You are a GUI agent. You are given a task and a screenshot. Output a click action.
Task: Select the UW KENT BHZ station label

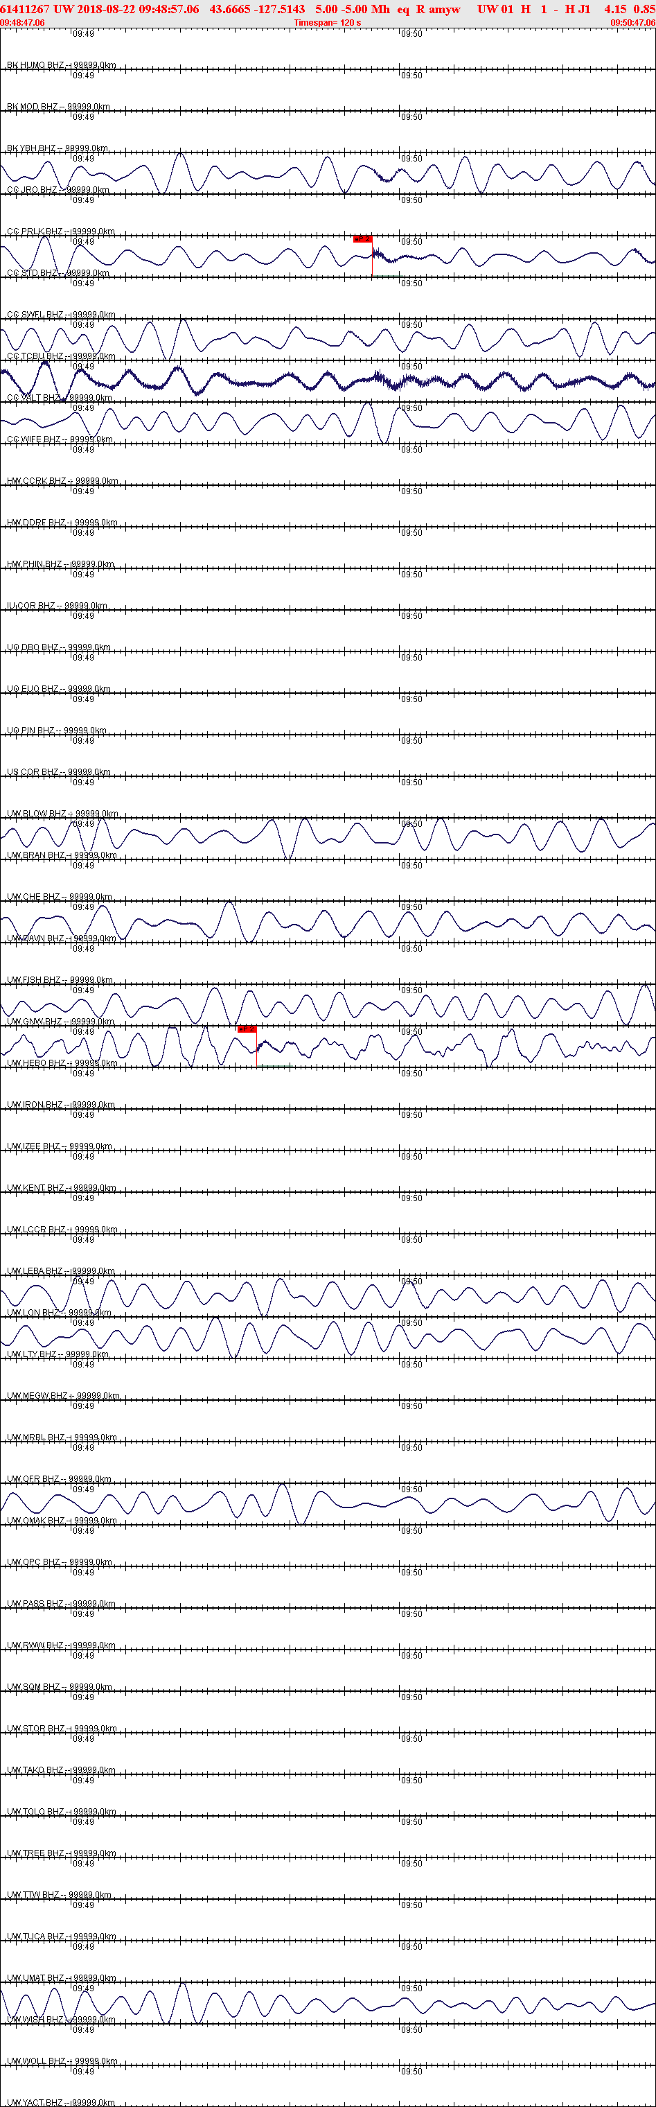(62, 1189)
